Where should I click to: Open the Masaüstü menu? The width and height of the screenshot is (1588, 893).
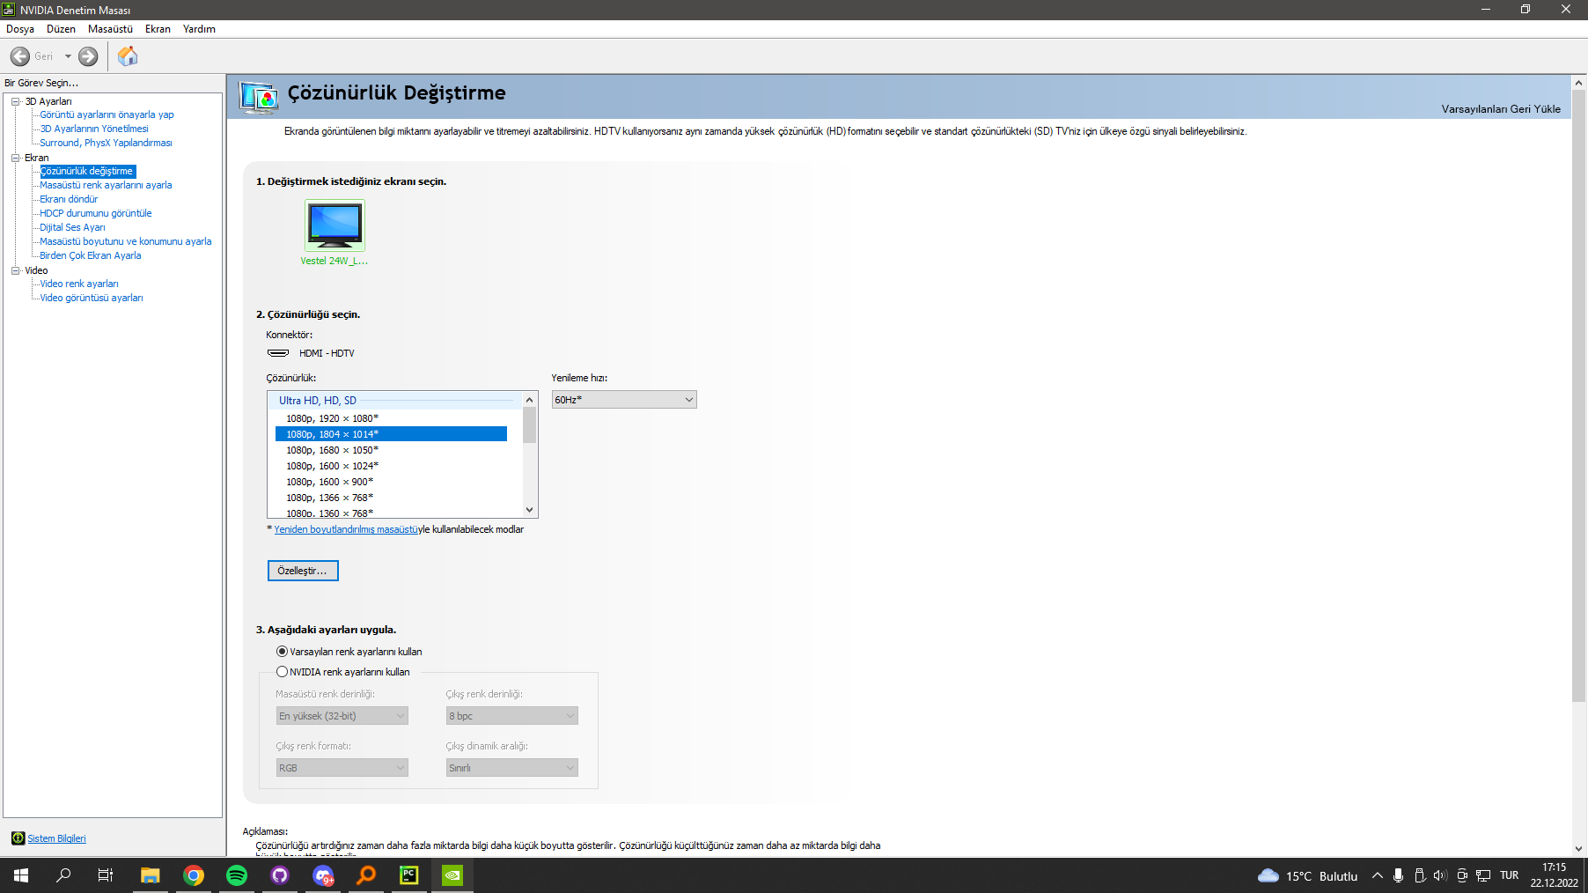110,29
